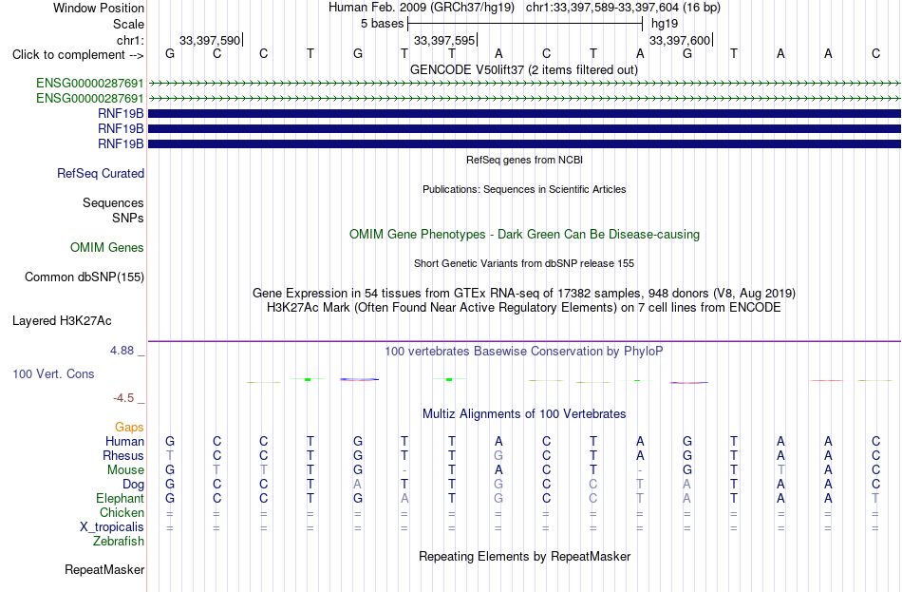902x592 pixels.
Task: Open the 'OMIM Genes' track label
Action: point(107,248)
